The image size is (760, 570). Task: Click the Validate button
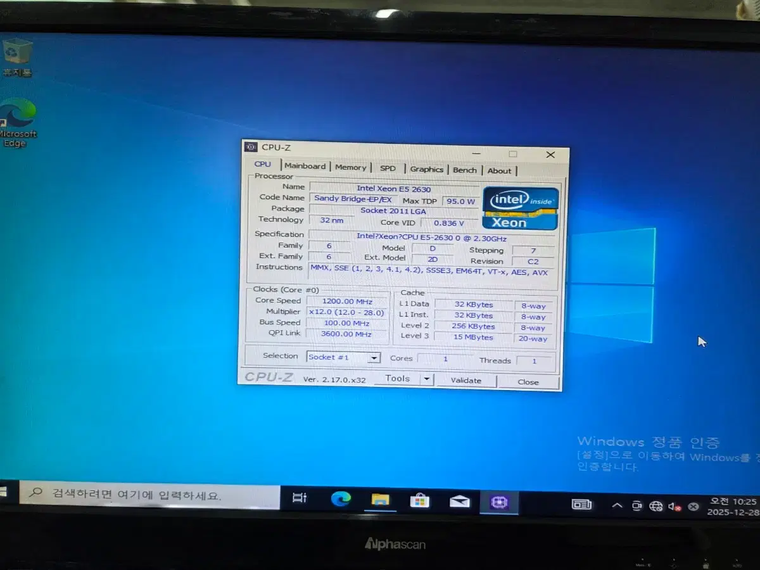(466, 381)
